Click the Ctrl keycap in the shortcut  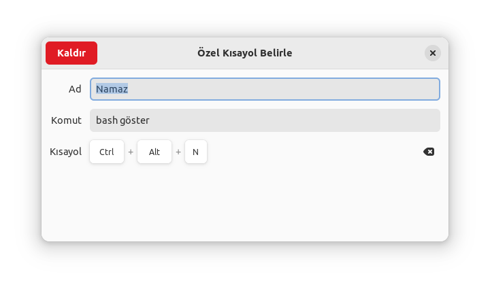(107, 152)
